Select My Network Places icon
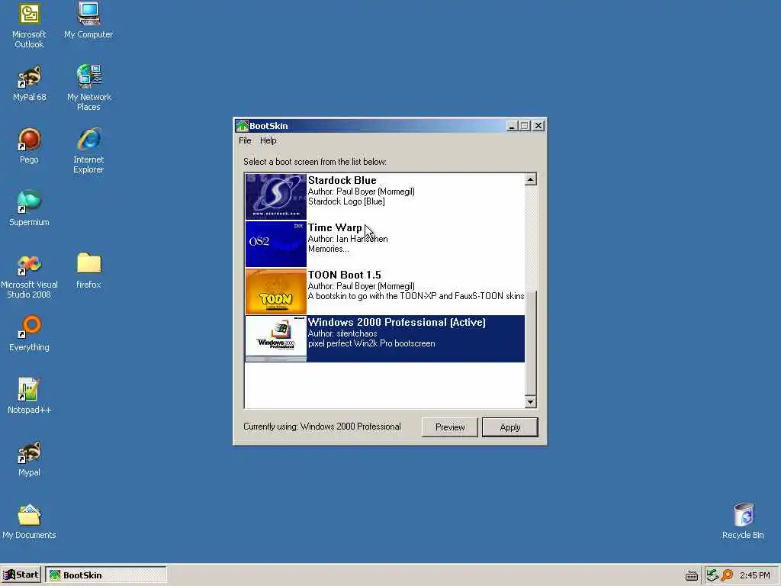Image resolution: width=781 pixels, height=586 pixels. (x=89, y=88)
